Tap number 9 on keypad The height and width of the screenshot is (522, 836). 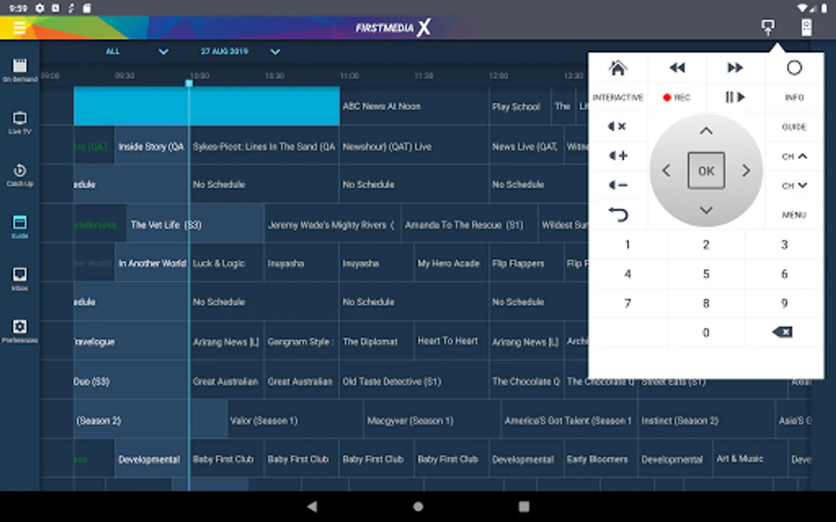click(x=784, y=303)
